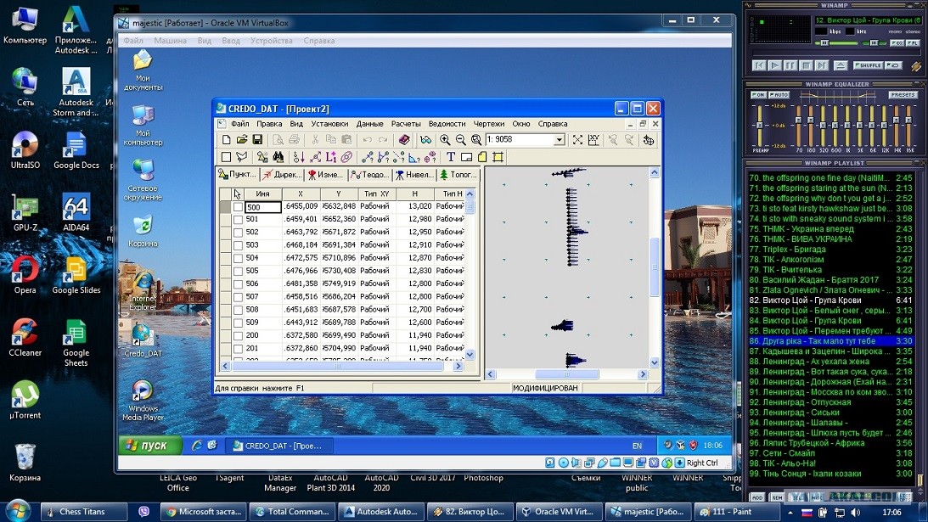
Task: Open GPU-Z desktop icon
Action: click(x=25, y=212)
